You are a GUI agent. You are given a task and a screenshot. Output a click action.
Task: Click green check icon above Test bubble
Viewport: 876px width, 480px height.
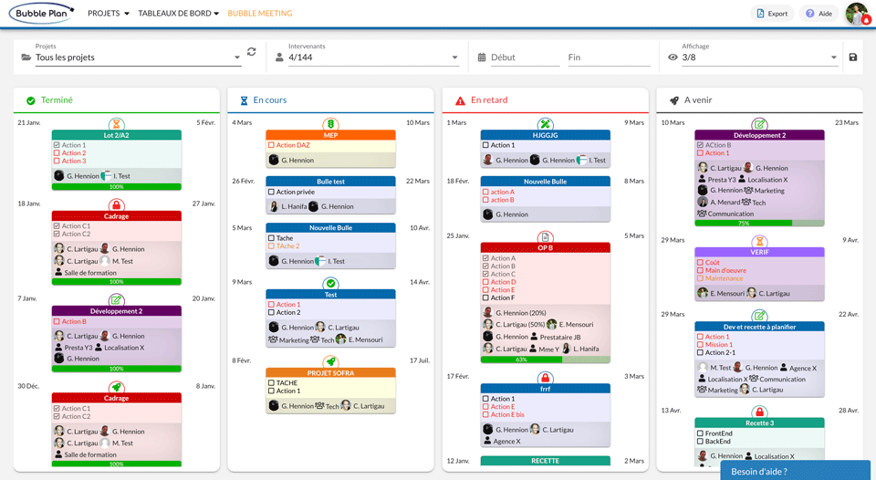tap(330, 283)
